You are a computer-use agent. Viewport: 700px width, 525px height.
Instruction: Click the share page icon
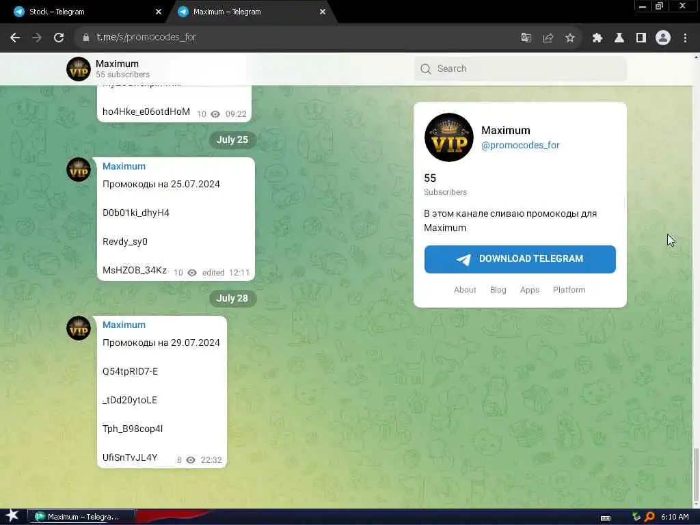[548, 38]
